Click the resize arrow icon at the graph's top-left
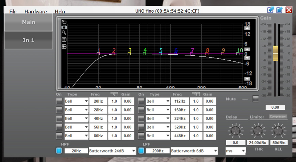296x162 pixels. click(64, 22)
